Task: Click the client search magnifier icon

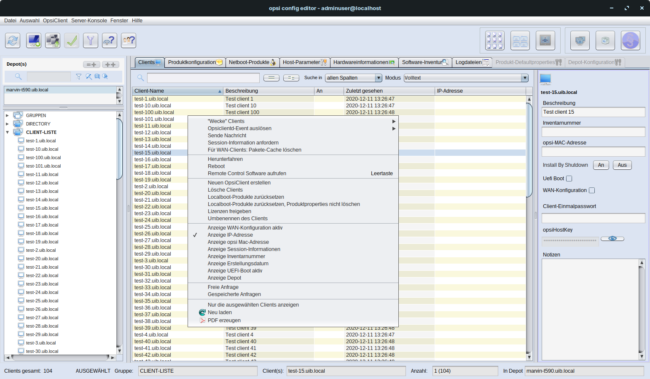Action: pyautogui.click(x=141, y=77)
